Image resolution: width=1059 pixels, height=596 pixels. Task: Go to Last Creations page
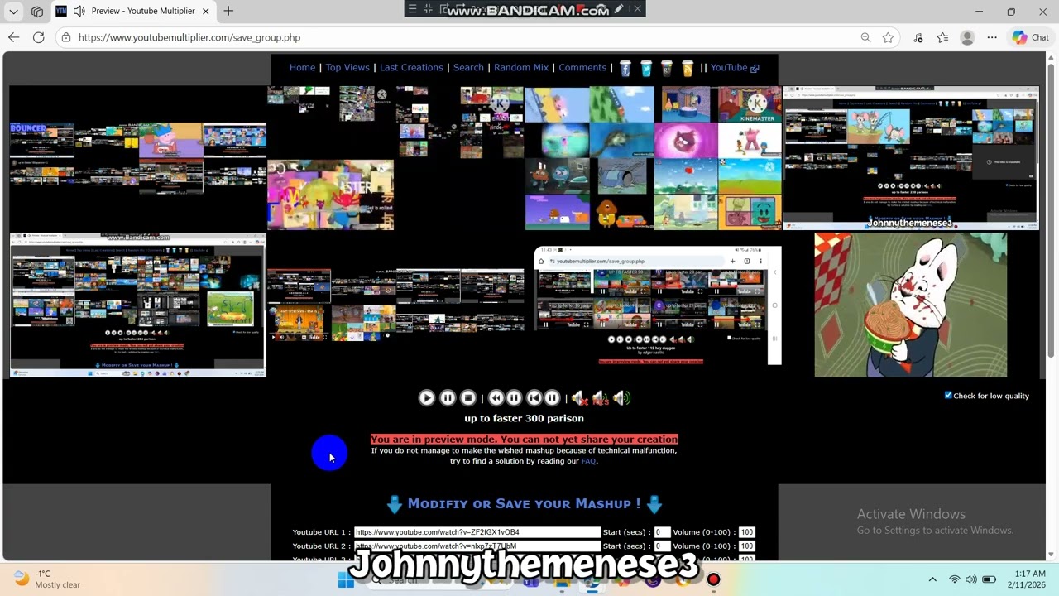click(x=411, y=68)
